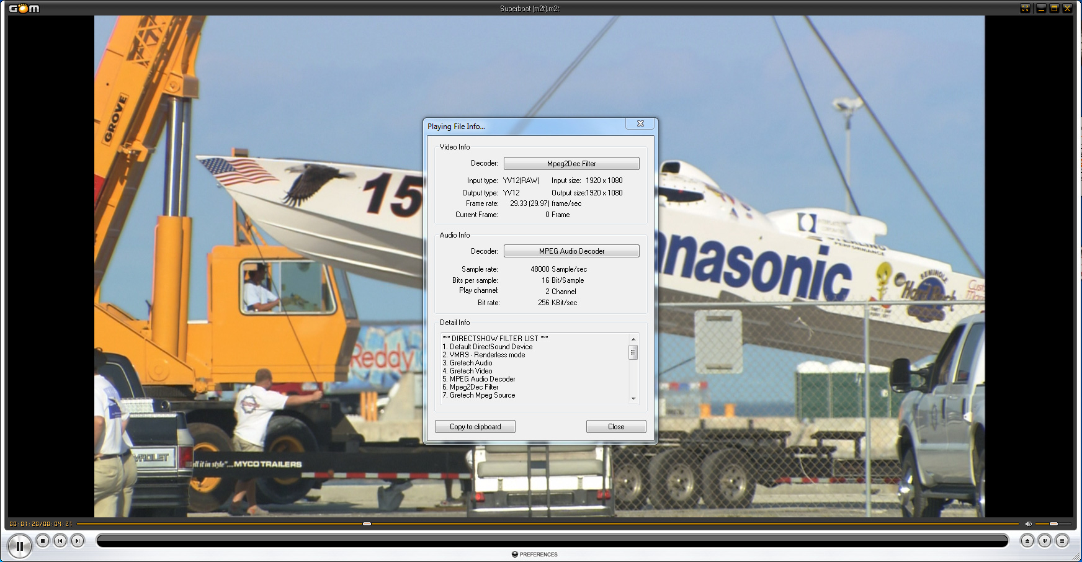
Task: Skip to the previous track
Action: [60, 541]
